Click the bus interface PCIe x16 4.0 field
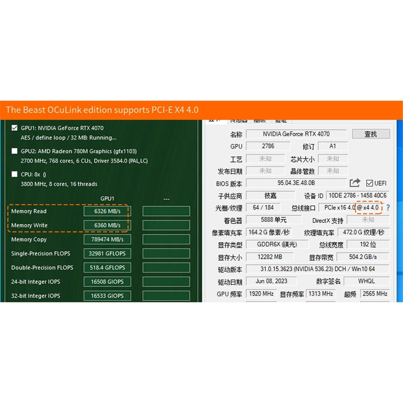This screenshot has width=403, height=403. coord(351,208)
